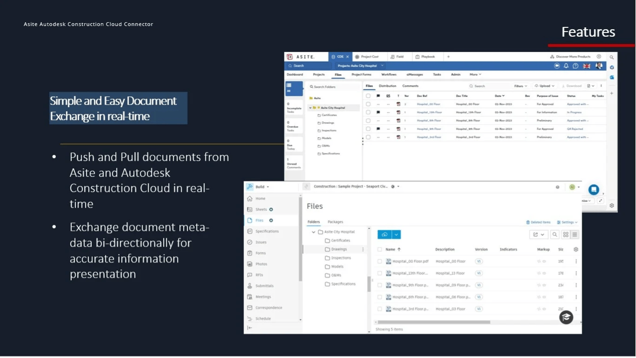Switch to grid view in Autodesk Files
The width and height of the screenshot is (636, 358).
566,235
